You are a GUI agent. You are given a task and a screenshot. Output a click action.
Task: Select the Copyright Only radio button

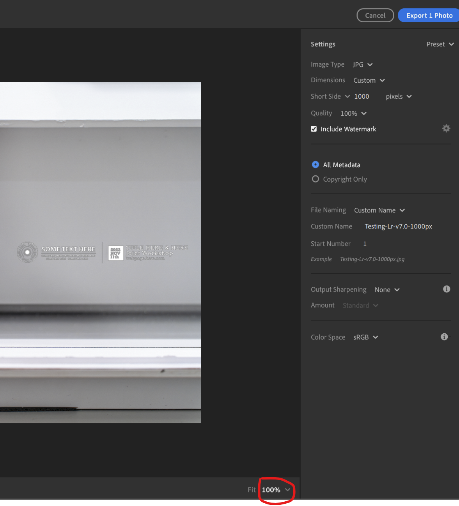[315, 179]
